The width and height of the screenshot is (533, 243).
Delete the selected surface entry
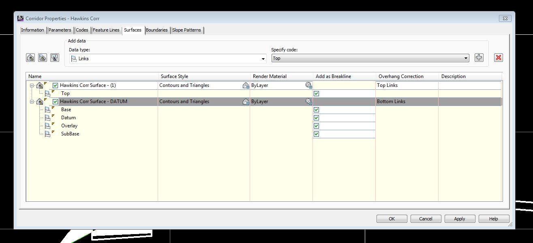click(x=498, y=57)
